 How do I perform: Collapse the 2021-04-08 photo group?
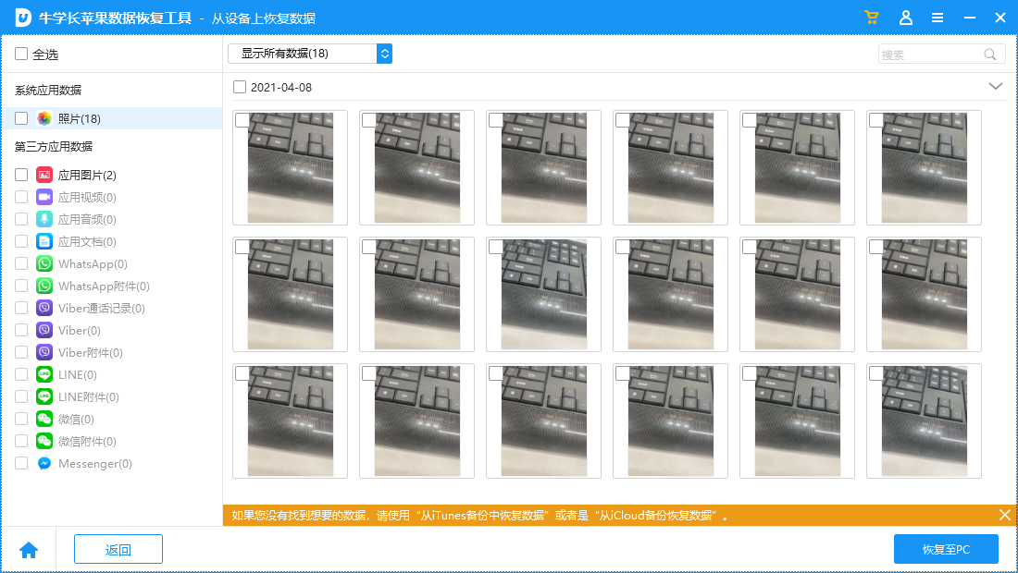[x=996, y=86]
